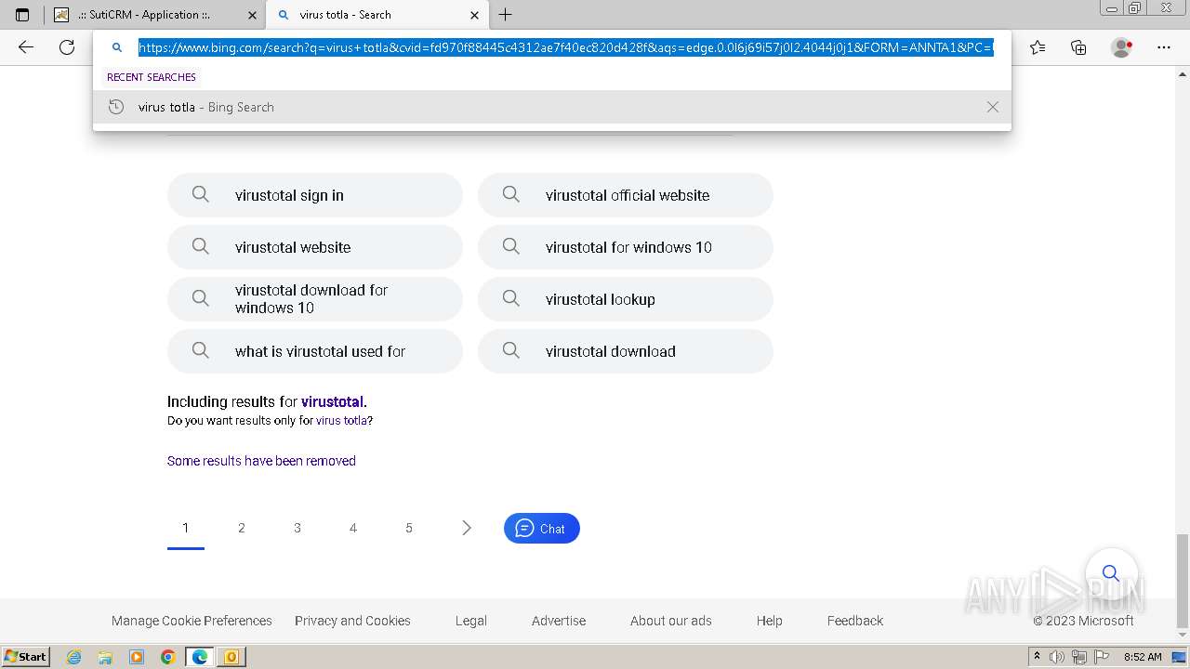Select Microsoft Edge taskbar icon
Screen dimensions: 1190x669
click(199, 657)
